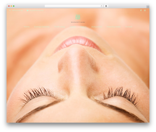Open the Instagram icon in header
This screenshot has width=156, height=132.
click(x=145, y=10)
